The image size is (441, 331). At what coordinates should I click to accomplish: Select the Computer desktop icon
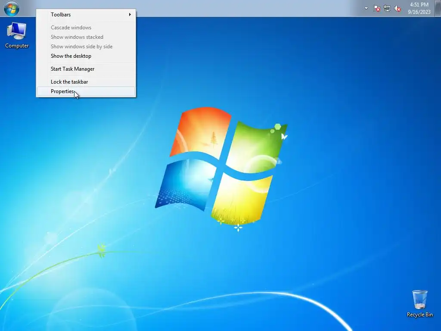[17, 35]
